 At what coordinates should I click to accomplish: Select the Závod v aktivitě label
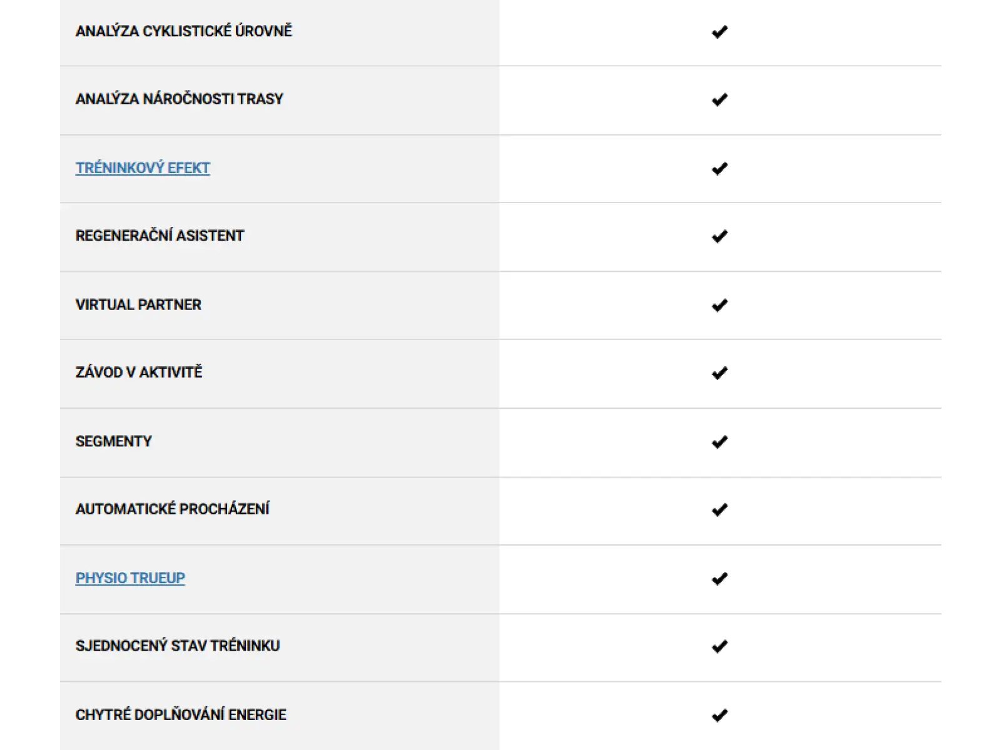[x=139, y=372]
